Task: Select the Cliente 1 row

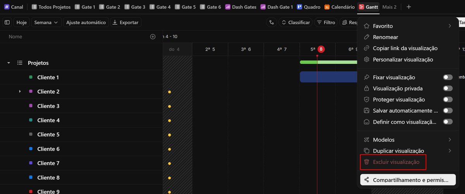Action: coord(81,77)
